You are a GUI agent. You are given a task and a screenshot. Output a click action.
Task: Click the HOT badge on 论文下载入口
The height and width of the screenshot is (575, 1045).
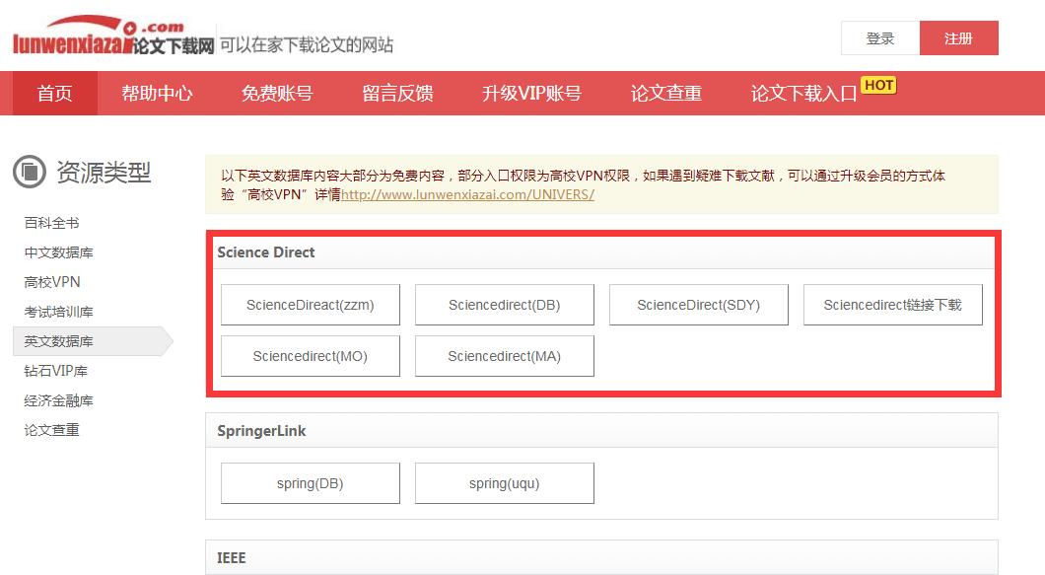coord(876,86)
